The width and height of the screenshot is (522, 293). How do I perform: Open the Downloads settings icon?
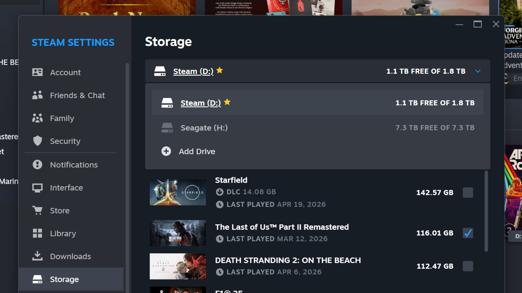38,256
